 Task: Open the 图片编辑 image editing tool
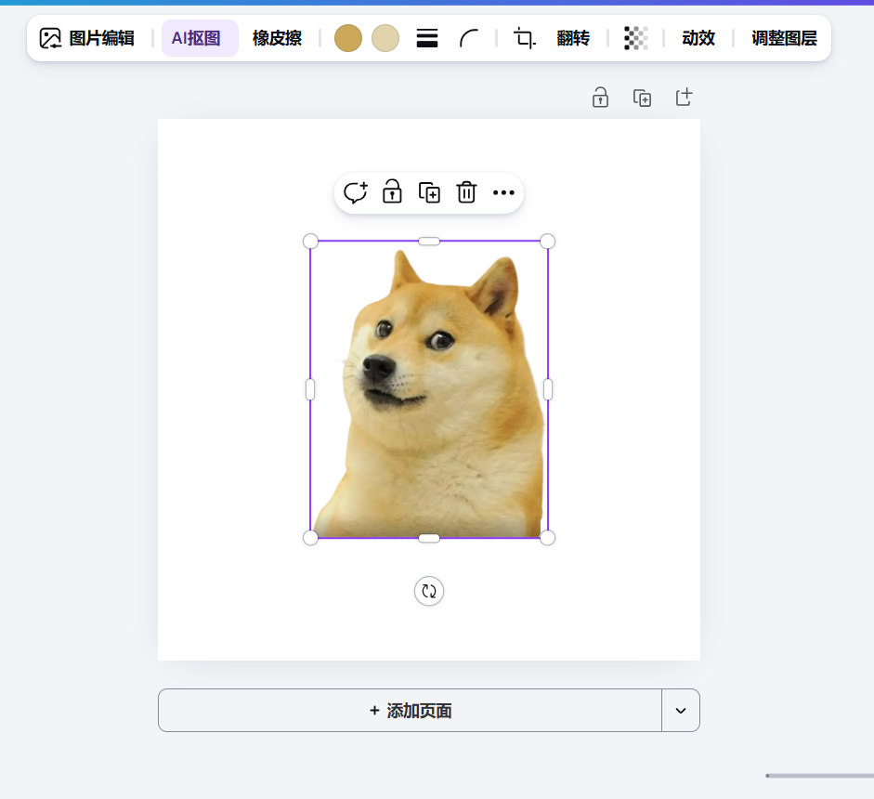(87, 38)
